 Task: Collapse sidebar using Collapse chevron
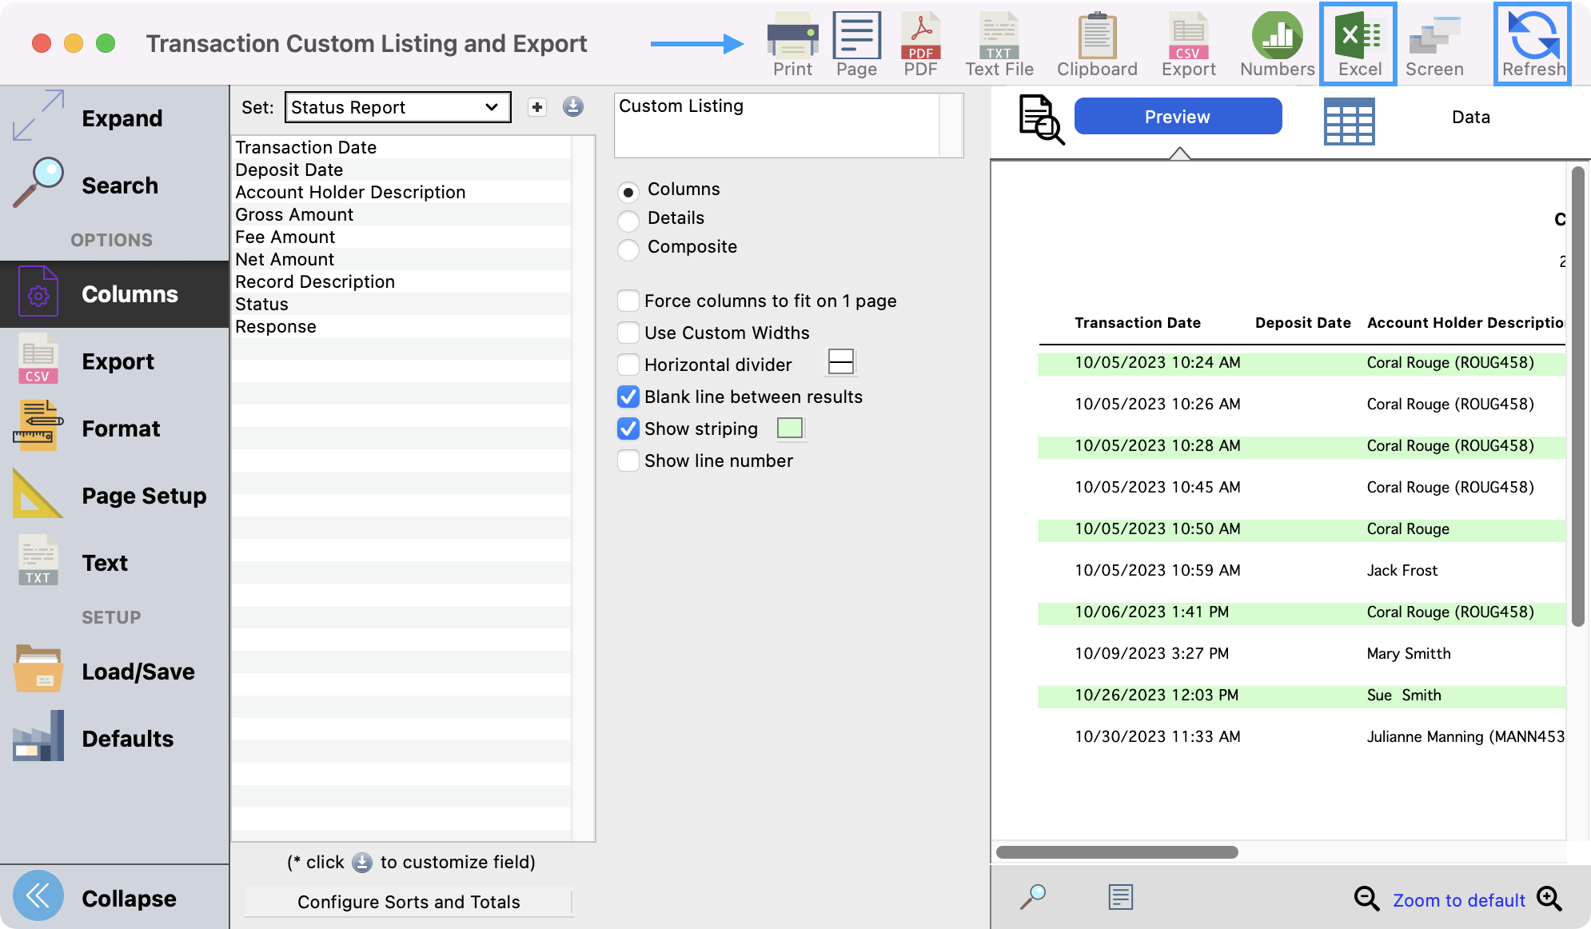(38, 896)
